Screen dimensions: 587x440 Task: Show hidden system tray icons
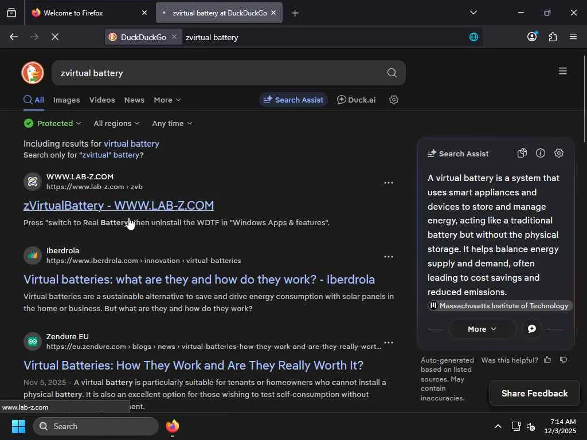[498, 426]
